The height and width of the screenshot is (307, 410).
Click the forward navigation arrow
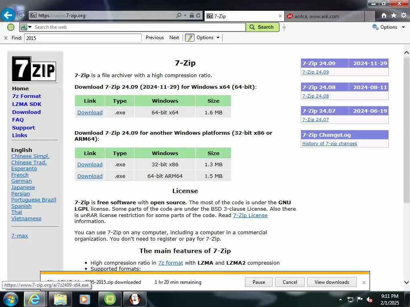[22, 16]
